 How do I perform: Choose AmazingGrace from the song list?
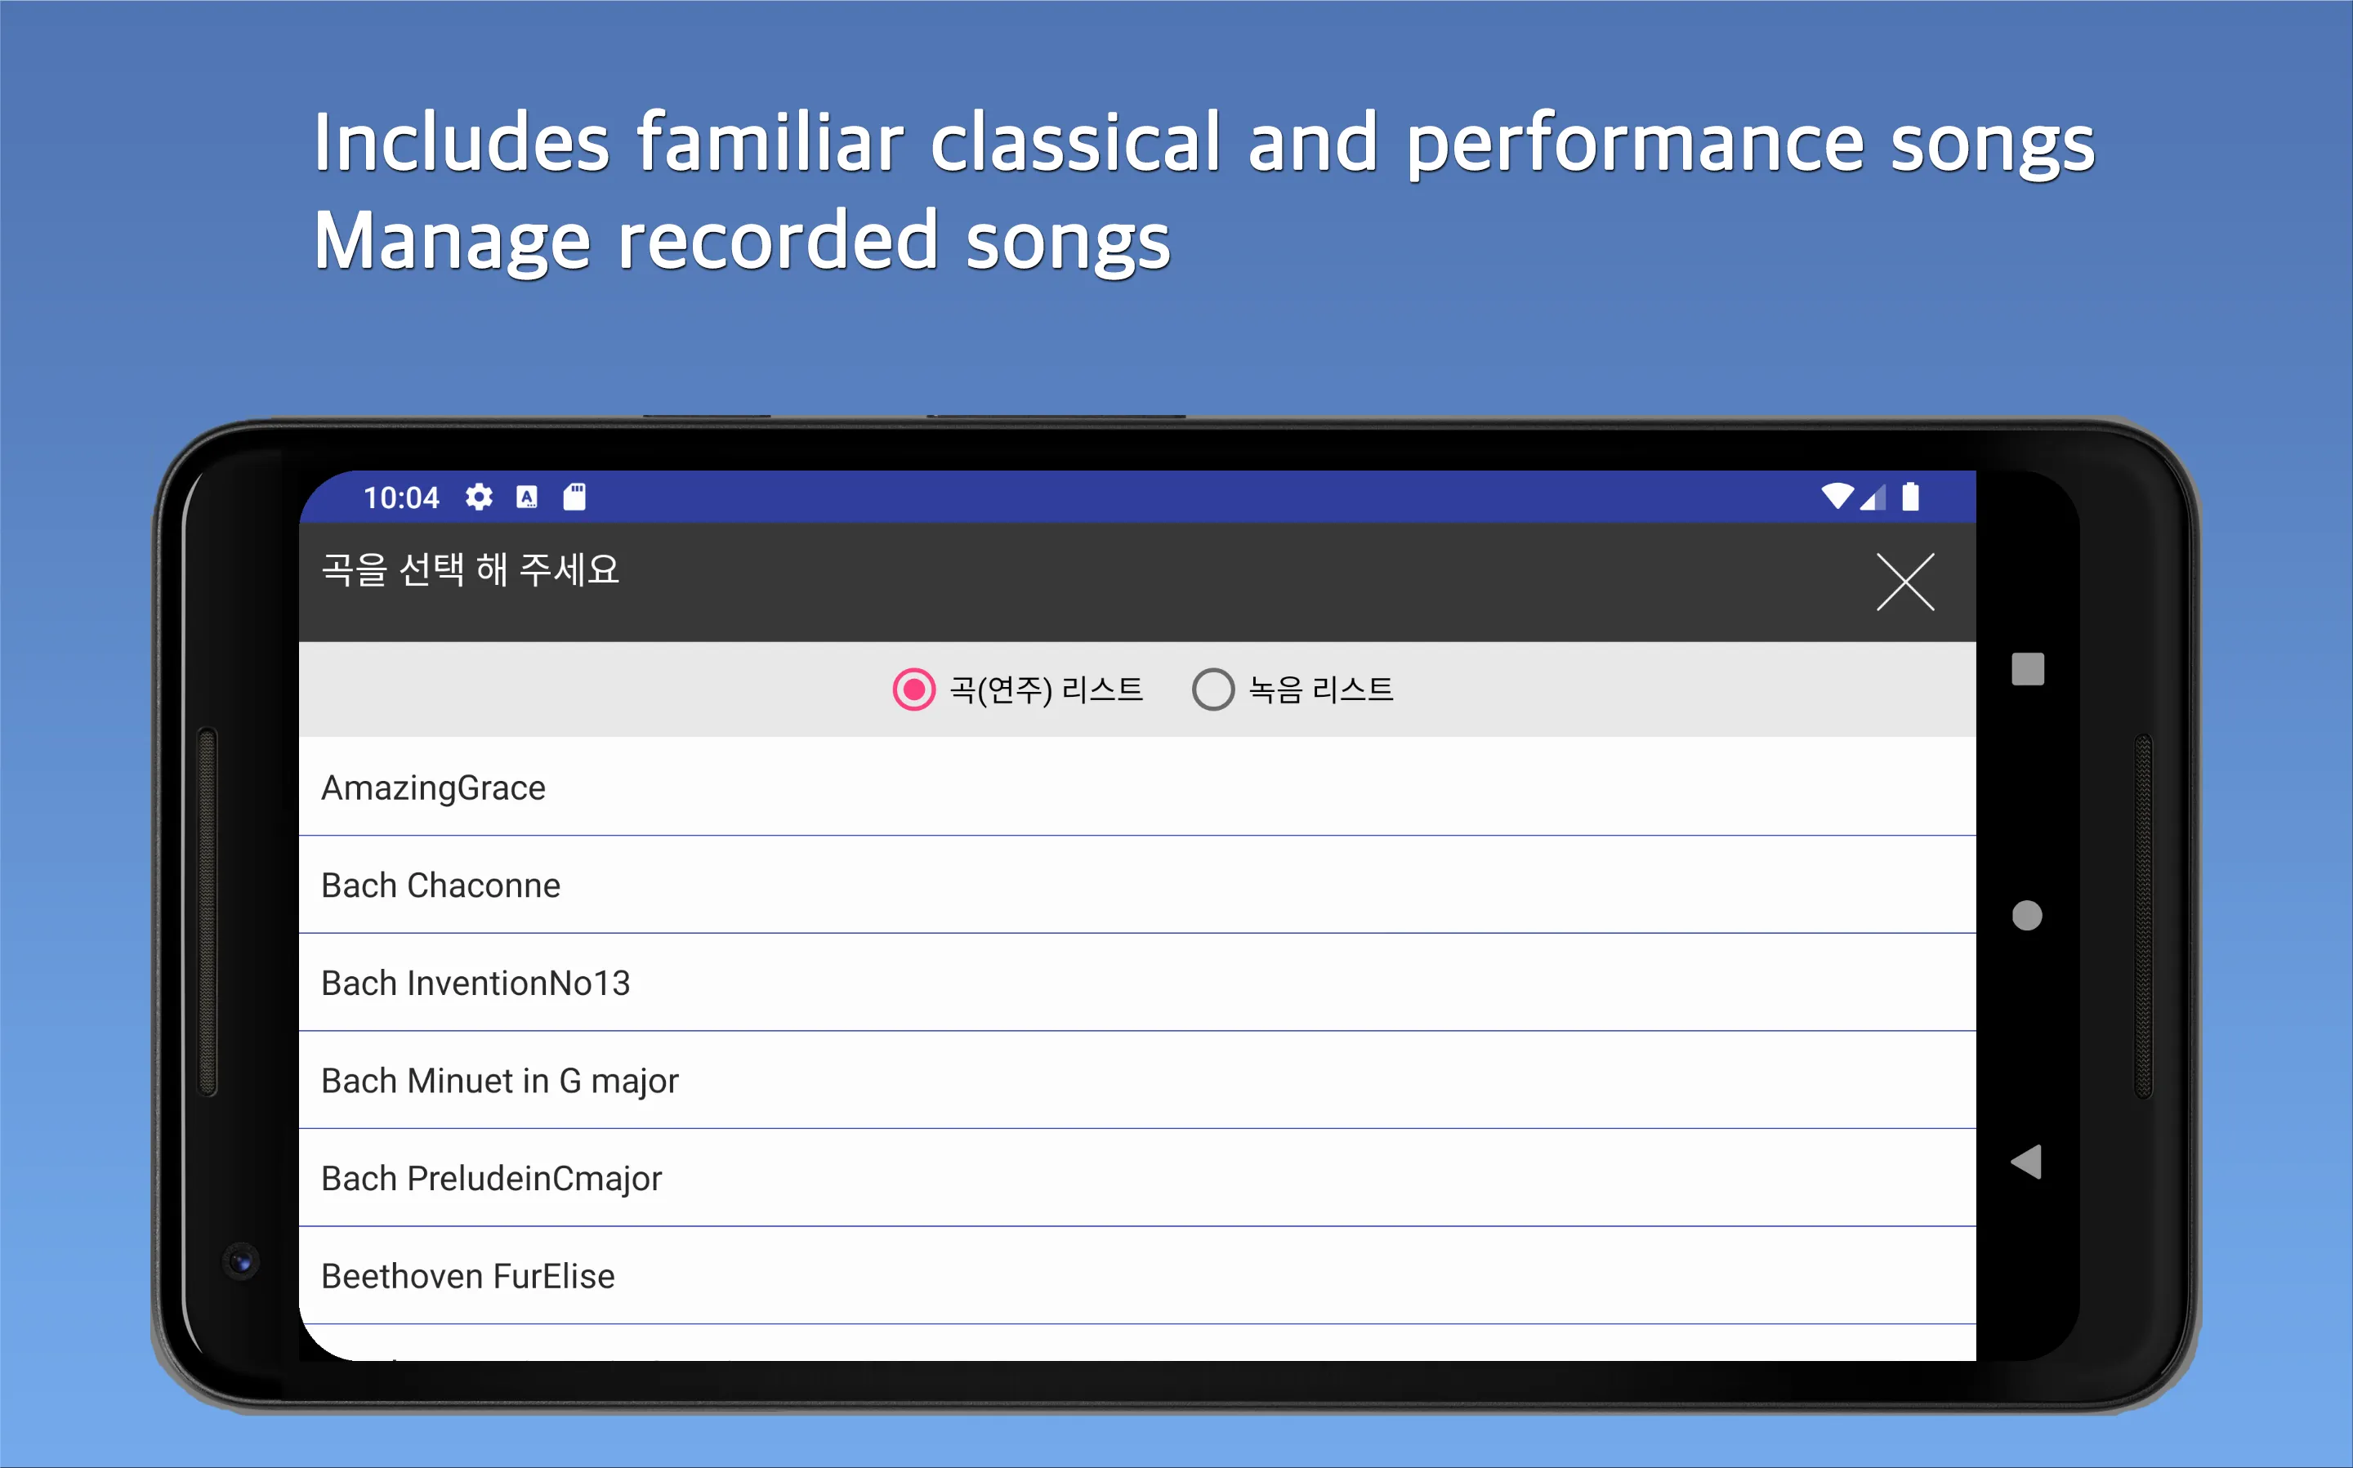(x=1136, y=787)
